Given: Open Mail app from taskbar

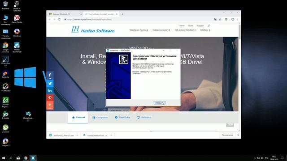Looking at the screenshot, I should click(18, 158).
